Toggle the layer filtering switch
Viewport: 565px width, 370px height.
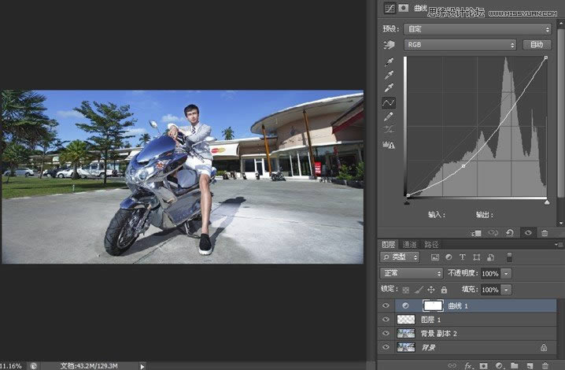(x=509, y=257)
